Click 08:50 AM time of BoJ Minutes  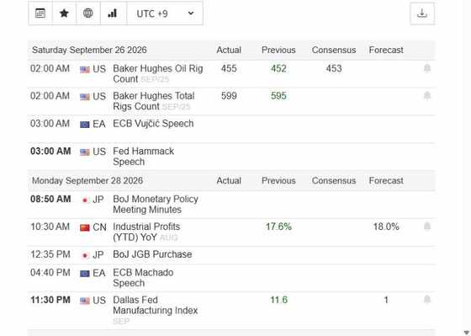tap(50, 199)
